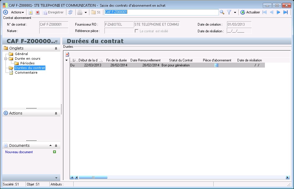Collapse the Actions panel section

[x=56, y=114]
